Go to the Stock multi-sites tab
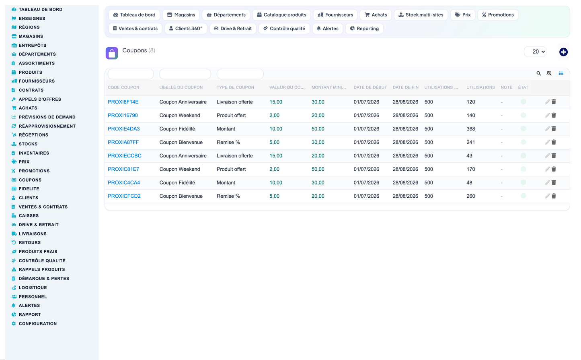Image resolution: width=581 pixels, height=360 pixels. [x=421, y=15]
